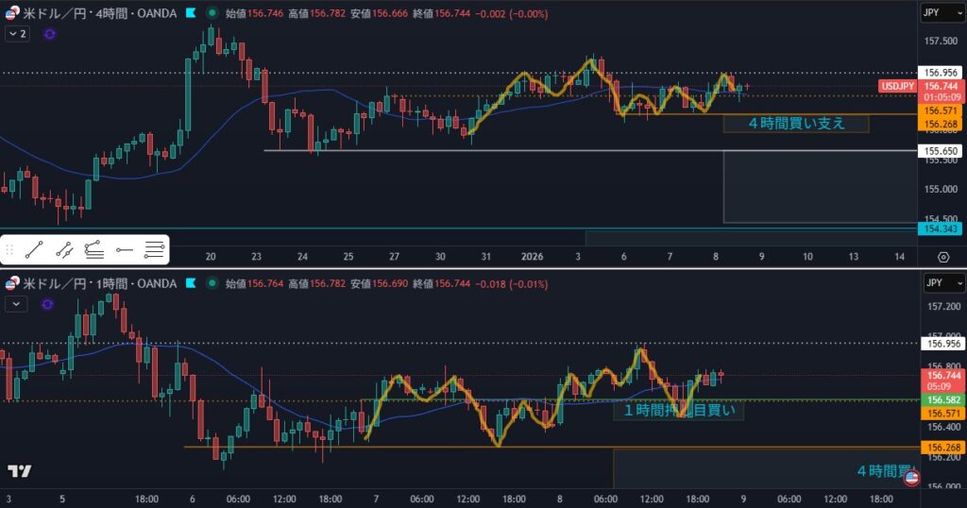This screenshot has height=508, width=967.
Task: Click the TradingView logo in lower chart
Action: point(19,470)
